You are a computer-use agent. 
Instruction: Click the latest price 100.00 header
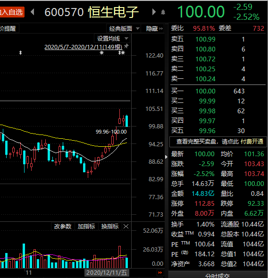tap(201, 12)
